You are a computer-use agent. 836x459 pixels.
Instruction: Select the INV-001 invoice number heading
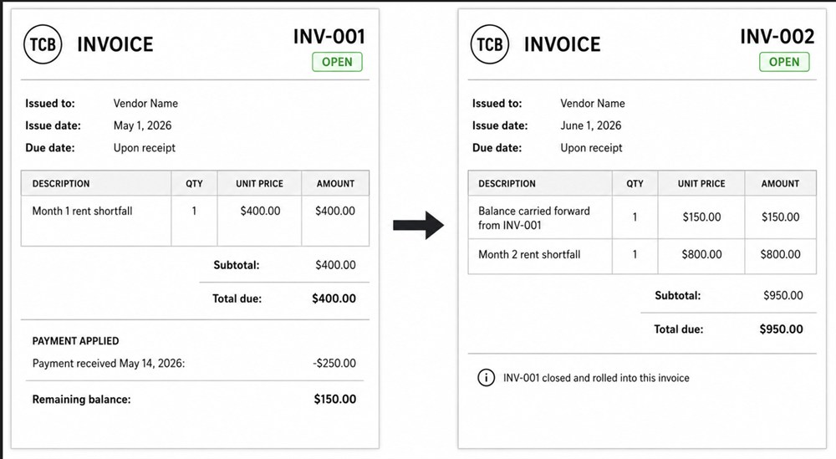(x=329, y=37)
